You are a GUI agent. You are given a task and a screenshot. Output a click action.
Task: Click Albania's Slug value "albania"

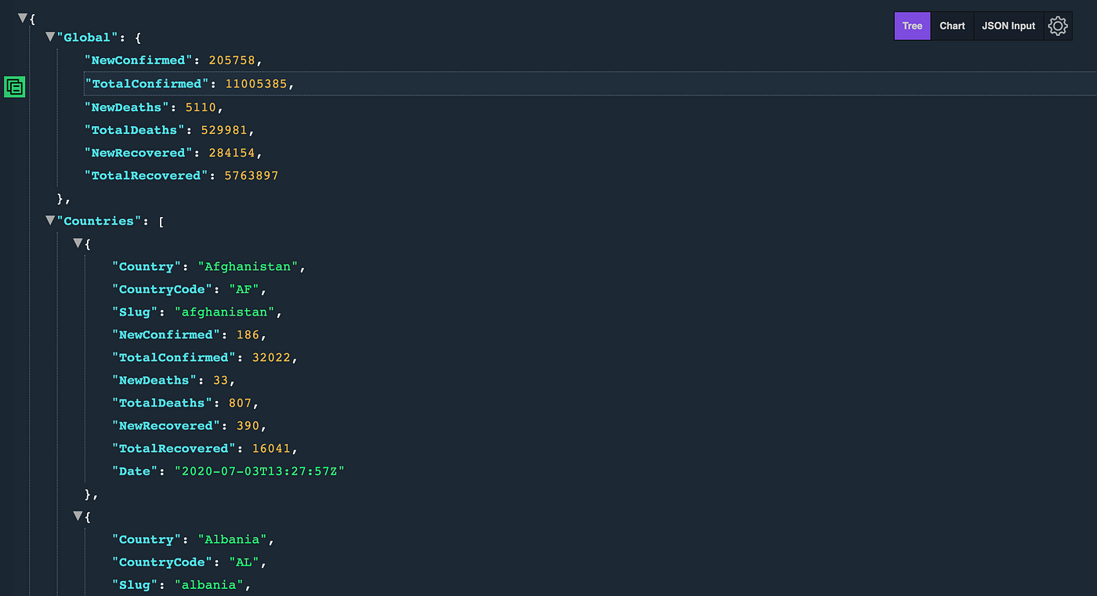pyautogui.click(x=210, y=584)
